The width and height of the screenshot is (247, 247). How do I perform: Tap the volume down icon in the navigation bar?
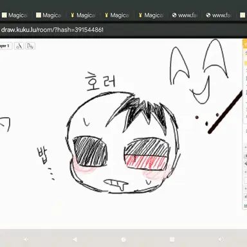point(26,239)
